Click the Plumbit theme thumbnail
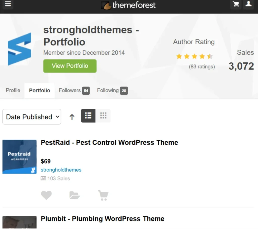The width and height of the screenshot is (258, 229). tap(19, 222)
